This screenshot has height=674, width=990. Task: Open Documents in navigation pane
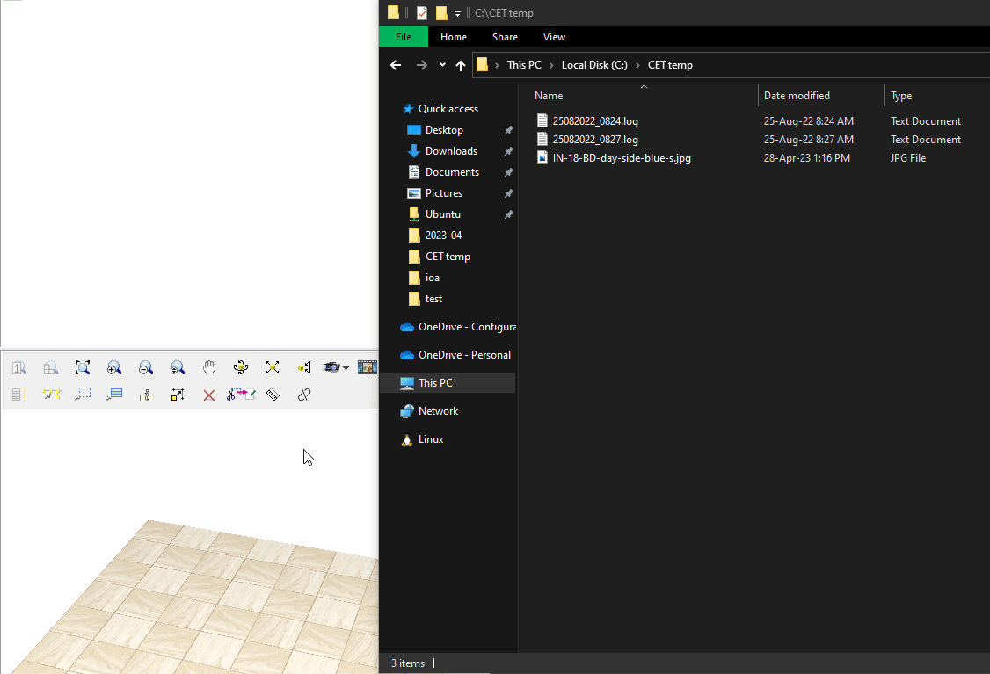click(452, 172)
